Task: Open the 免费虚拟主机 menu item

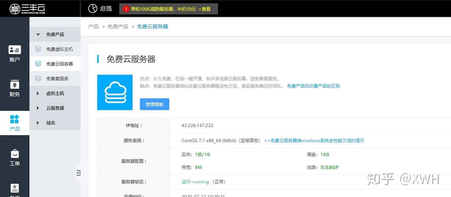Action: (55, 49)
